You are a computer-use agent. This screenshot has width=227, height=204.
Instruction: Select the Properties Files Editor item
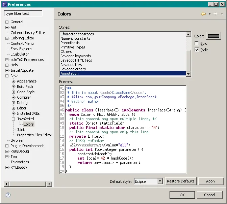coord(34,135)
